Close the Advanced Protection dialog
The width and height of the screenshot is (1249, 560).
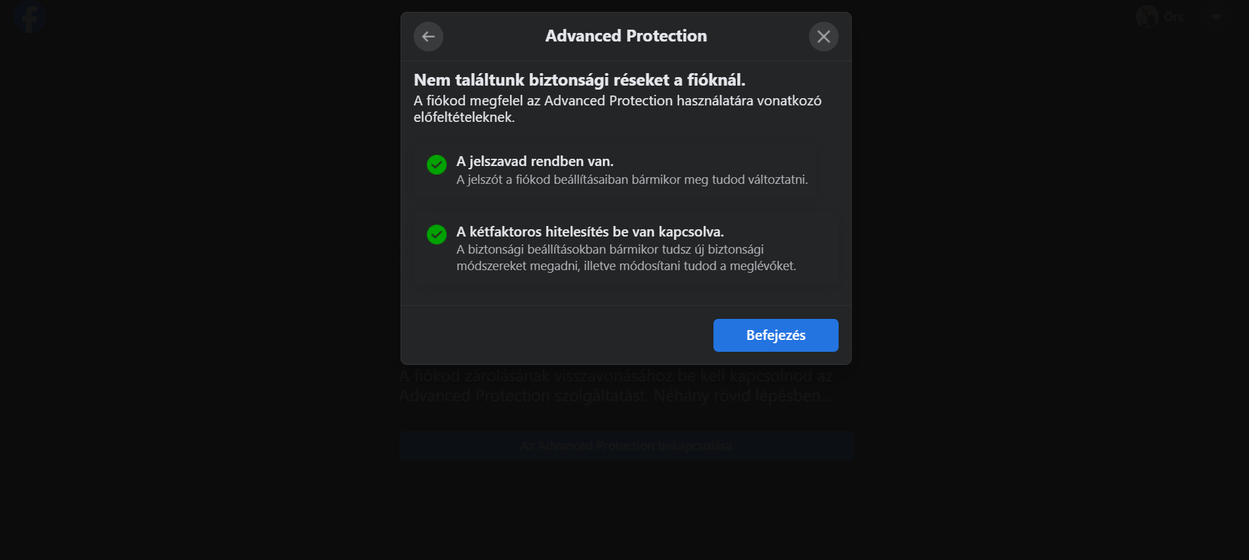pyautogui.click(x=823, y=36)
